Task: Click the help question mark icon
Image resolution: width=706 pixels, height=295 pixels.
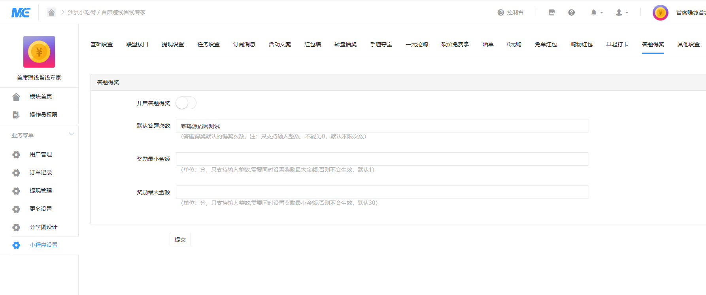Action: (x=572, y=13)
